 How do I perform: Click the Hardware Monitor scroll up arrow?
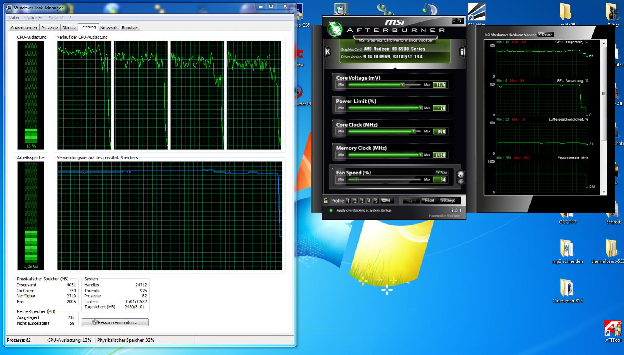point(603,43)
